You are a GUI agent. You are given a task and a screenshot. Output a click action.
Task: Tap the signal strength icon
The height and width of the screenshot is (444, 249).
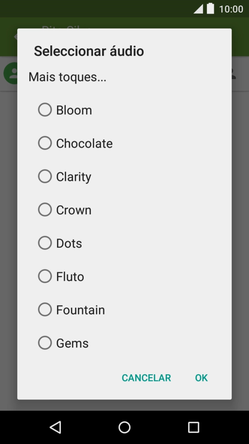pyautogui.click(x=198, y=9)
